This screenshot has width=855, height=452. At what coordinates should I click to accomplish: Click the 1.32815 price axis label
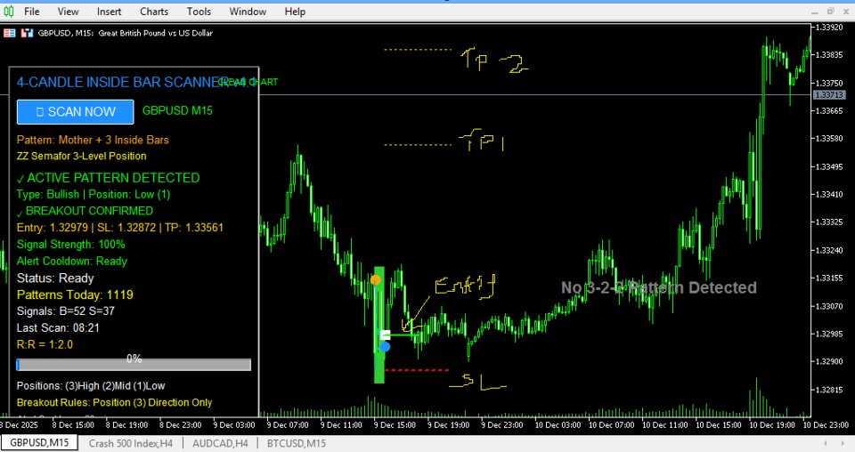point(829,390)
